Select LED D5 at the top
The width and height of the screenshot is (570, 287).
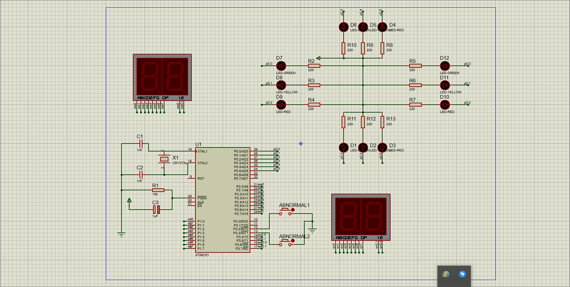[x=363, y=27]
